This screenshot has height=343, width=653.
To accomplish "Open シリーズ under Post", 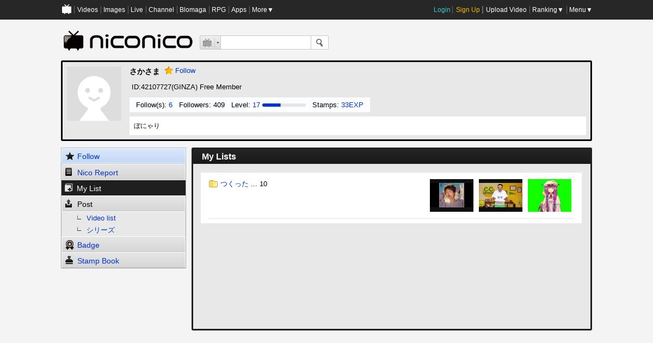I will coord(101,230).
